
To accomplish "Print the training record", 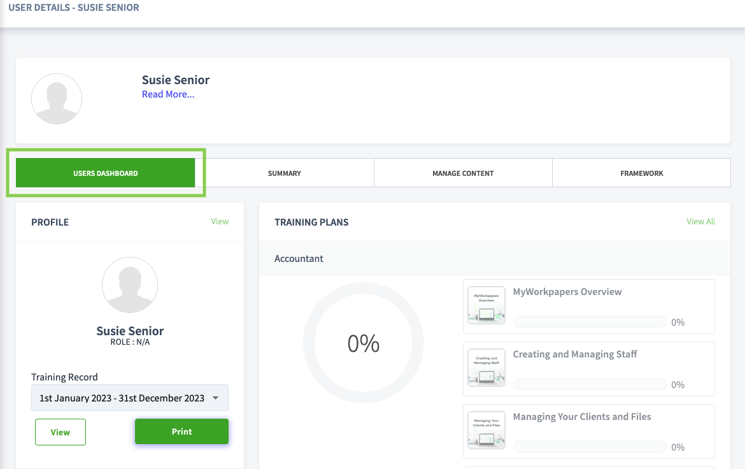I will tap(181, 431).
